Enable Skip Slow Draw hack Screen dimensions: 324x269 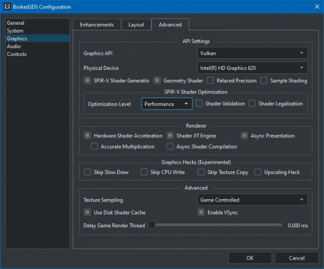click(x=88, y=172)
